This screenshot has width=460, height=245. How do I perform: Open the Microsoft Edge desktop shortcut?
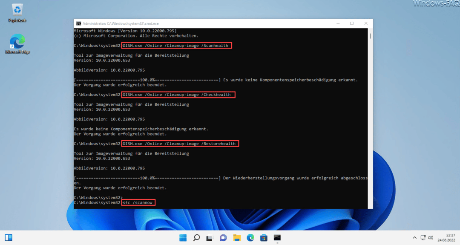click(x=17, y=44)
